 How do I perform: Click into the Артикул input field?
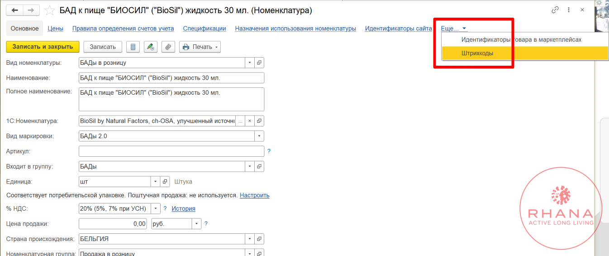click(171, 151)
